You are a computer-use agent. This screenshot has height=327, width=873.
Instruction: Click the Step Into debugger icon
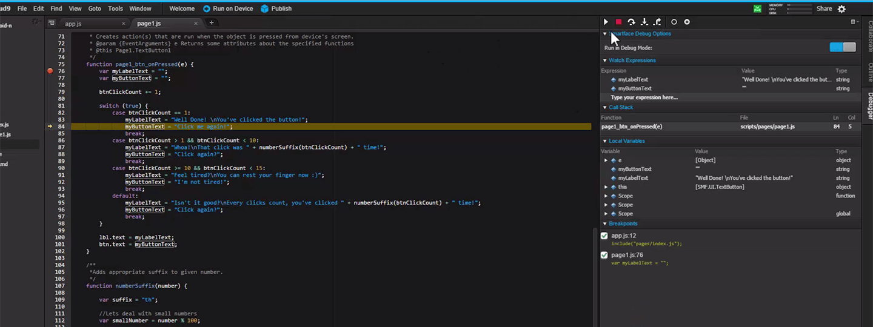pos(644,22)
